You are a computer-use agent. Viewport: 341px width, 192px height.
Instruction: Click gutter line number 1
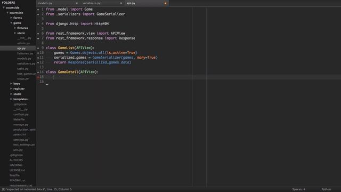click(x=43, y=10)
